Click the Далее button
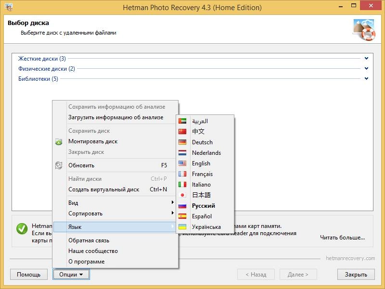Viewport: 385px width, 289px height. coord(298,274)
